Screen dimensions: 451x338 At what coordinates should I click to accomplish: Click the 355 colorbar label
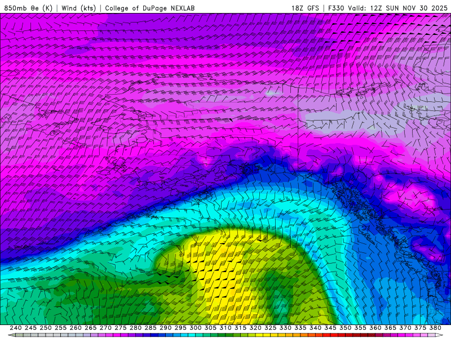pyautogui.click(x=360, y=328)
